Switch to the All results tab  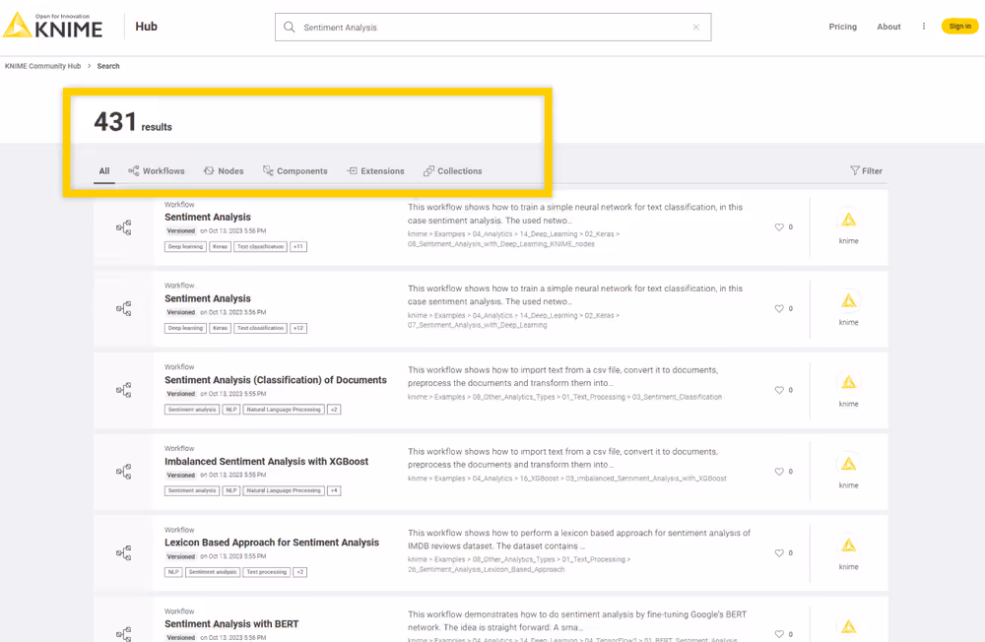pos(103,170)
